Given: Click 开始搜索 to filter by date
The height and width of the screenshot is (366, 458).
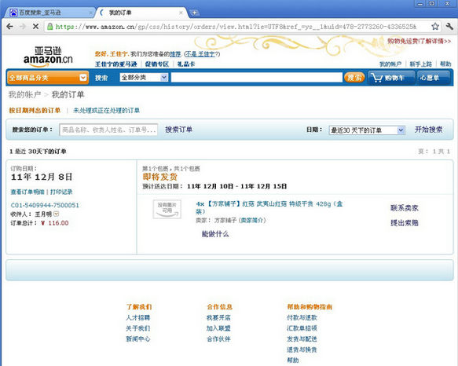Looking at the screenshot, I should click(x=428, y=130).
